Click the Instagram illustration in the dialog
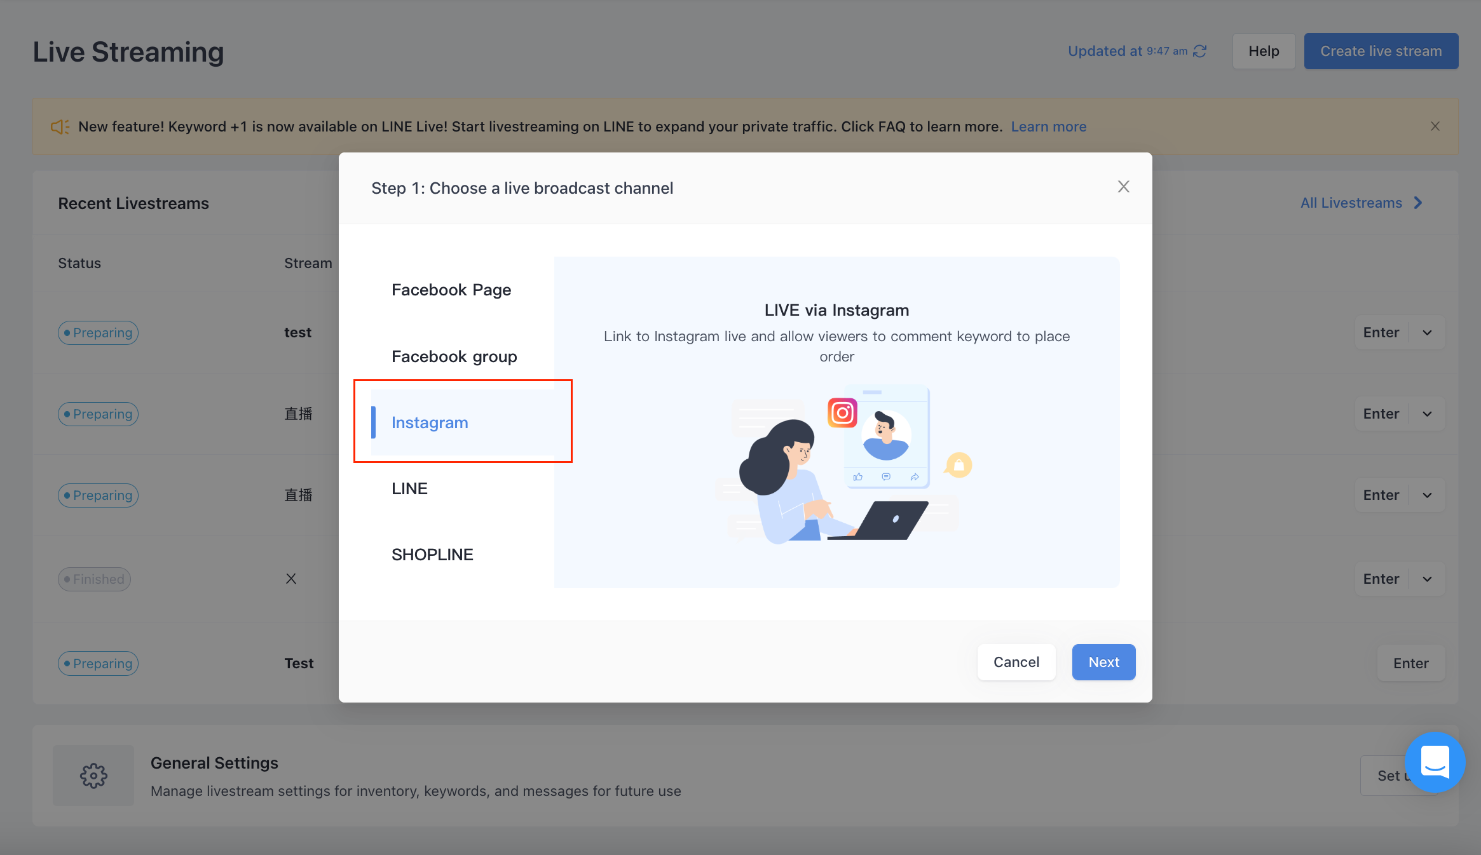 coord(843,464)
